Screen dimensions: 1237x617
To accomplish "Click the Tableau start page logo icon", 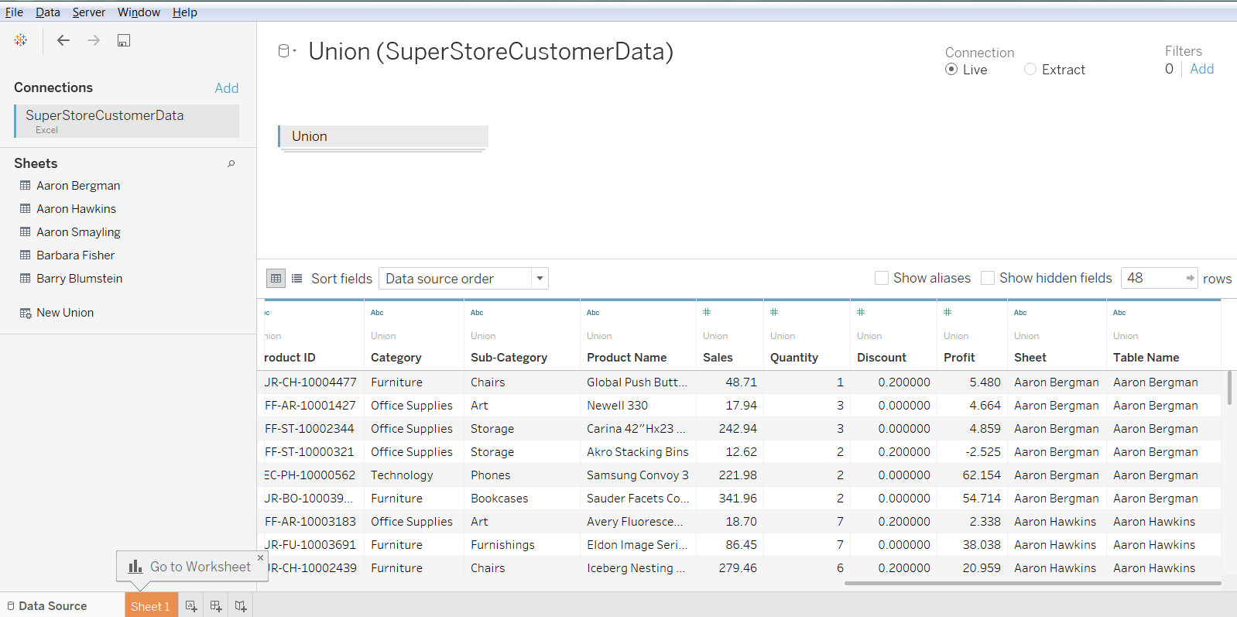I will coord(21,40).
